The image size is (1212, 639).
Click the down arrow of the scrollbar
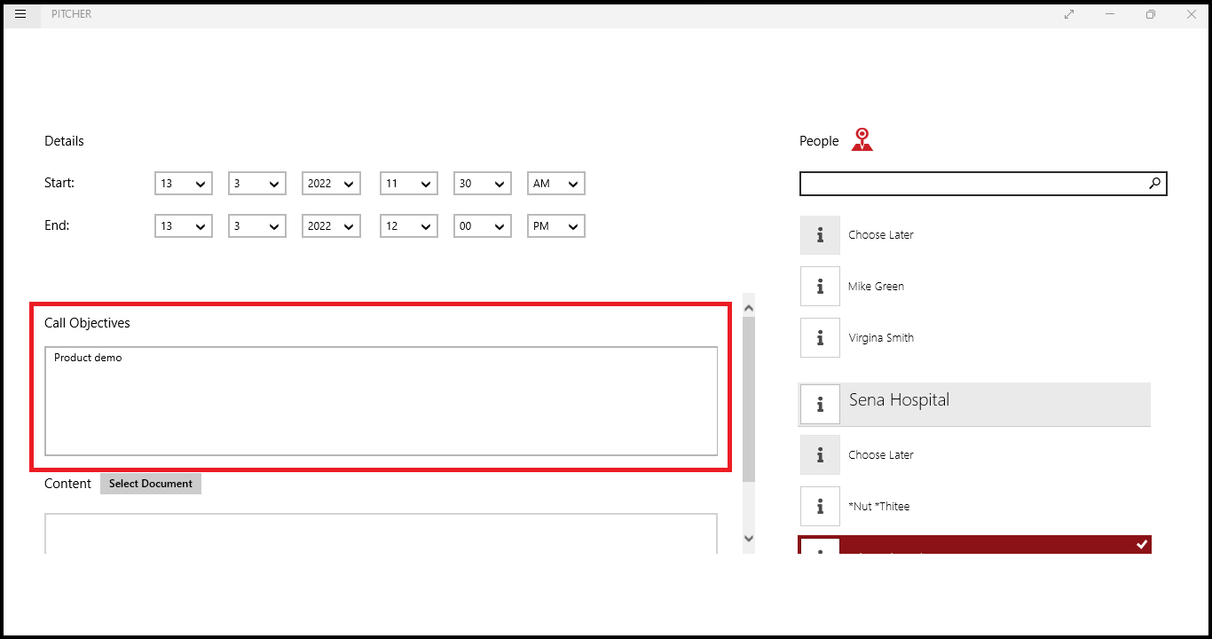coord(748,539)
